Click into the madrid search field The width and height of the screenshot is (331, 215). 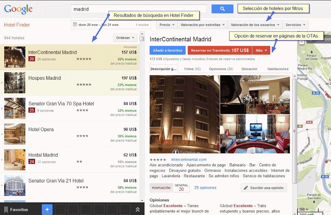tap(139, 9)
